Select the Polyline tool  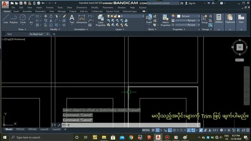point(14,19)
